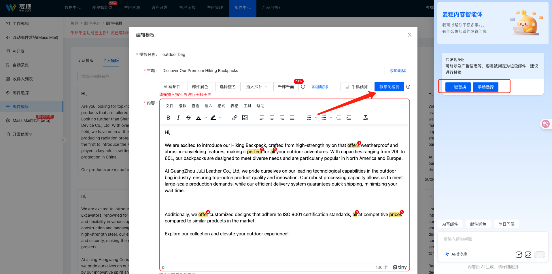Click the AI question input box

[493, 239]
